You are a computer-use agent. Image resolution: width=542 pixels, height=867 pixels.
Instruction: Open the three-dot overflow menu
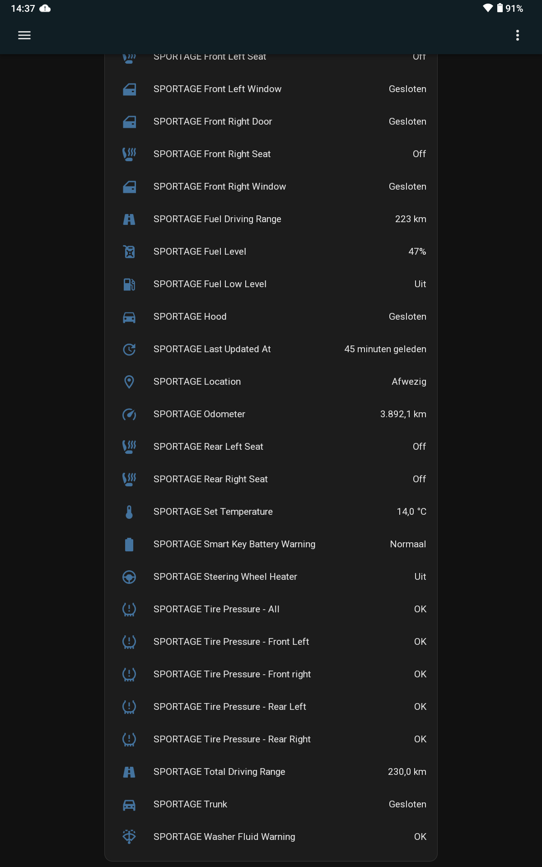coord(518,35)
